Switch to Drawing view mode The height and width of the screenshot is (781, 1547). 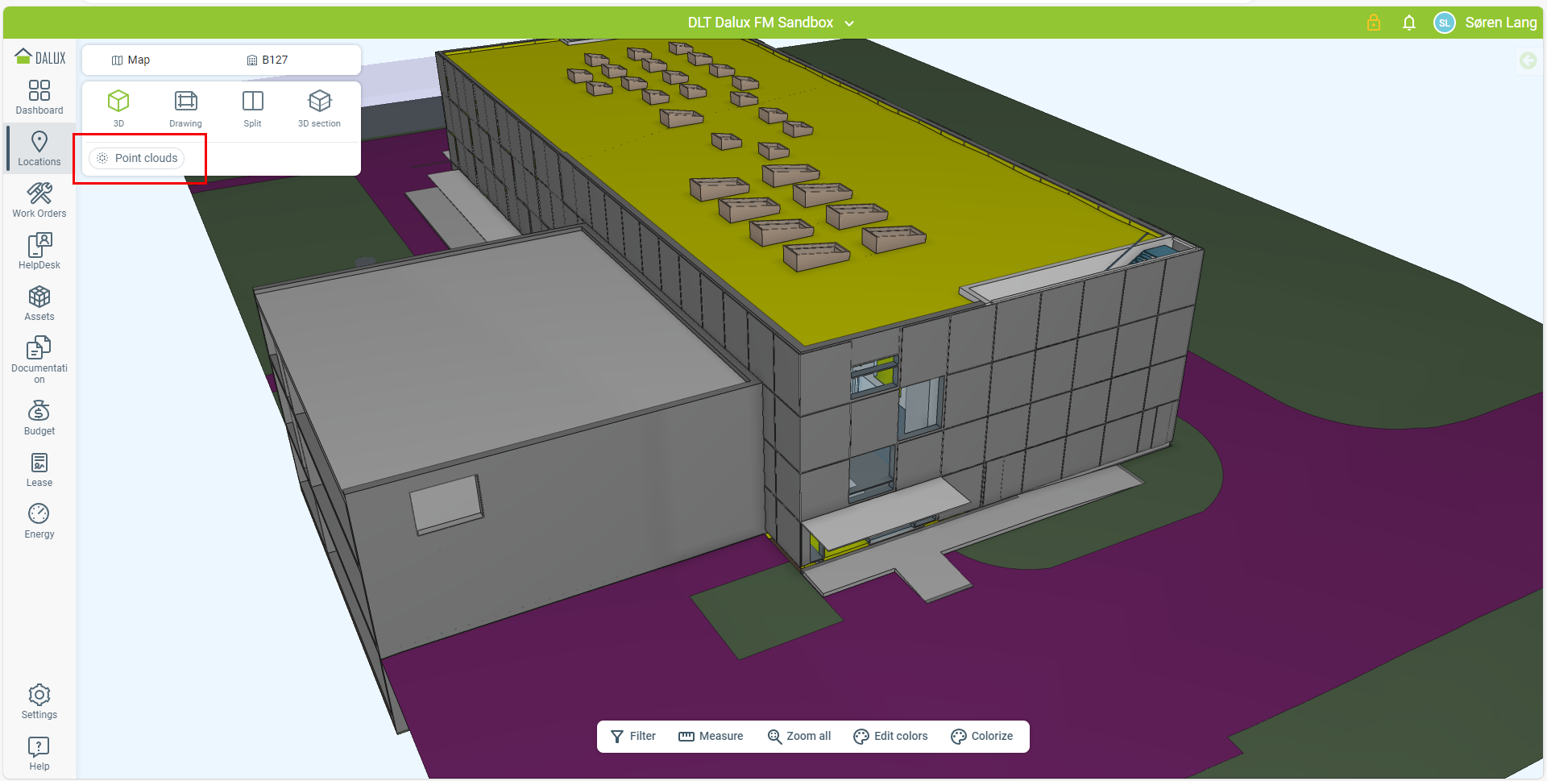point(185,108)
